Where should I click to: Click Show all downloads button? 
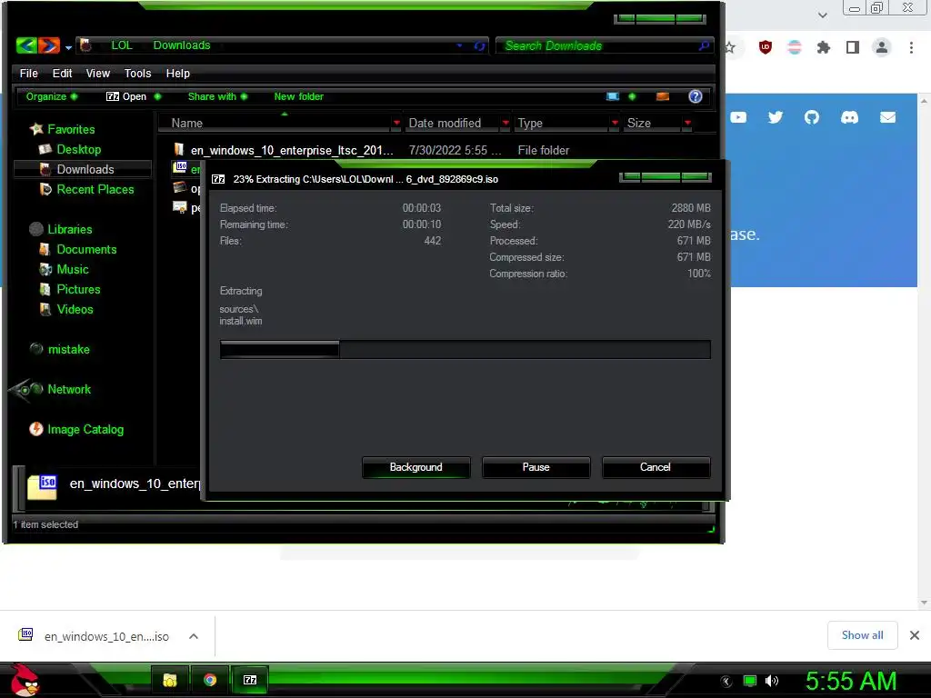[x=862, y=635]
